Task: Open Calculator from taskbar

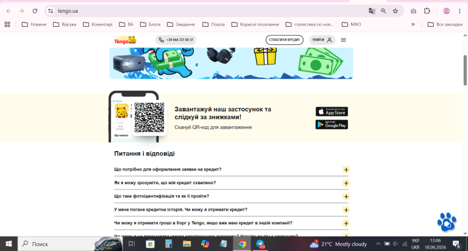Action: click(x=169, y=244)
